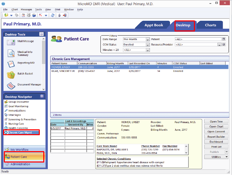Image resolution: width=232 pixels, height=176 pixels.
Task: Switch to the Charts tab
Action: 211,25
